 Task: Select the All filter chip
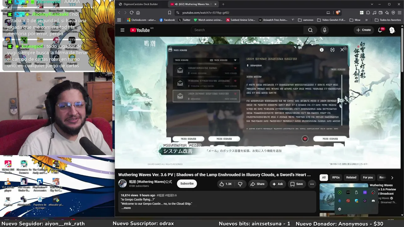click(x=324, y=178)
